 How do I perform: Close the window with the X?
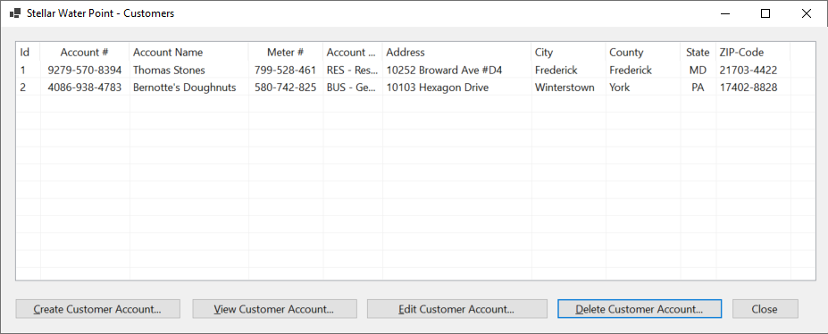coord(807,13)
